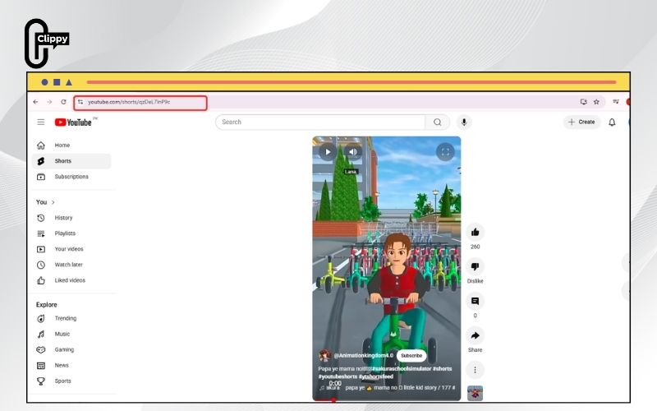The height and width of the screenshot is (411, 657).
Task: Open the browser media control icon
Action: (x=615, y=102)
